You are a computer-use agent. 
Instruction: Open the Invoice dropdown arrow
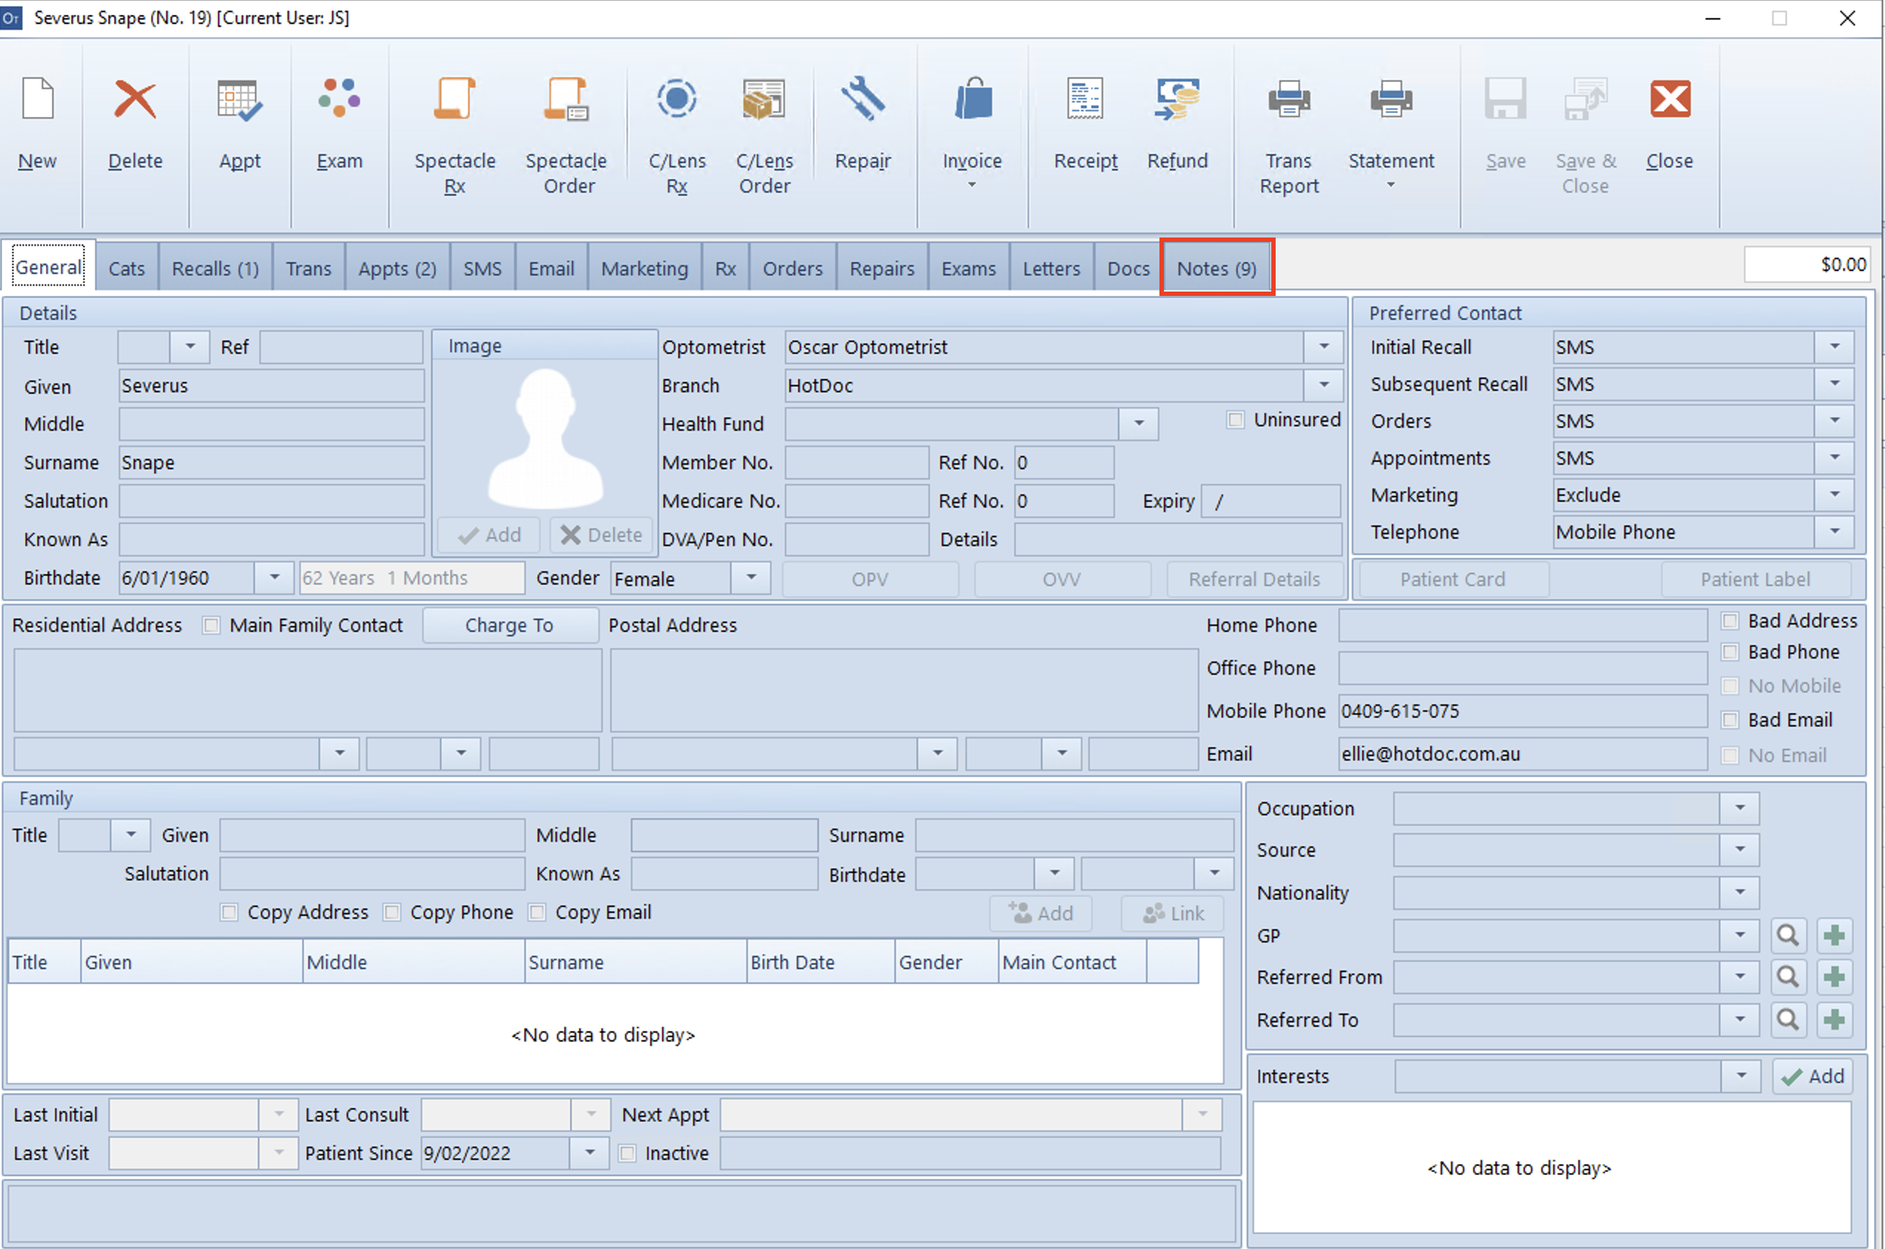coord(971,185)
